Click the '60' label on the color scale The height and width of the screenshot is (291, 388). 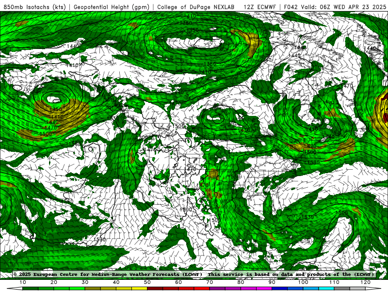coord(178,282)
